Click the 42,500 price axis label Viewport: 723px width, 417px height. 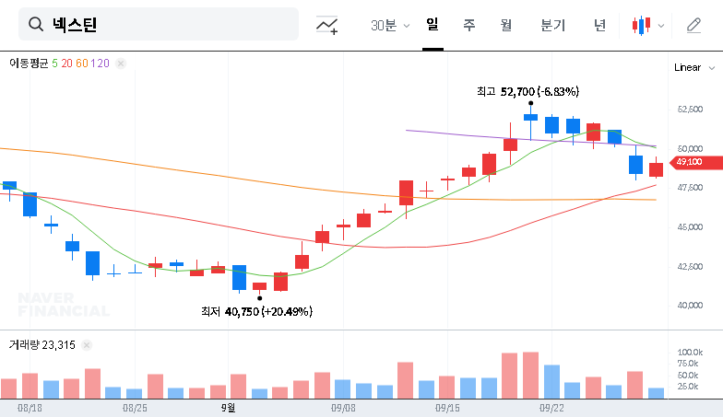tap(690, 267)
